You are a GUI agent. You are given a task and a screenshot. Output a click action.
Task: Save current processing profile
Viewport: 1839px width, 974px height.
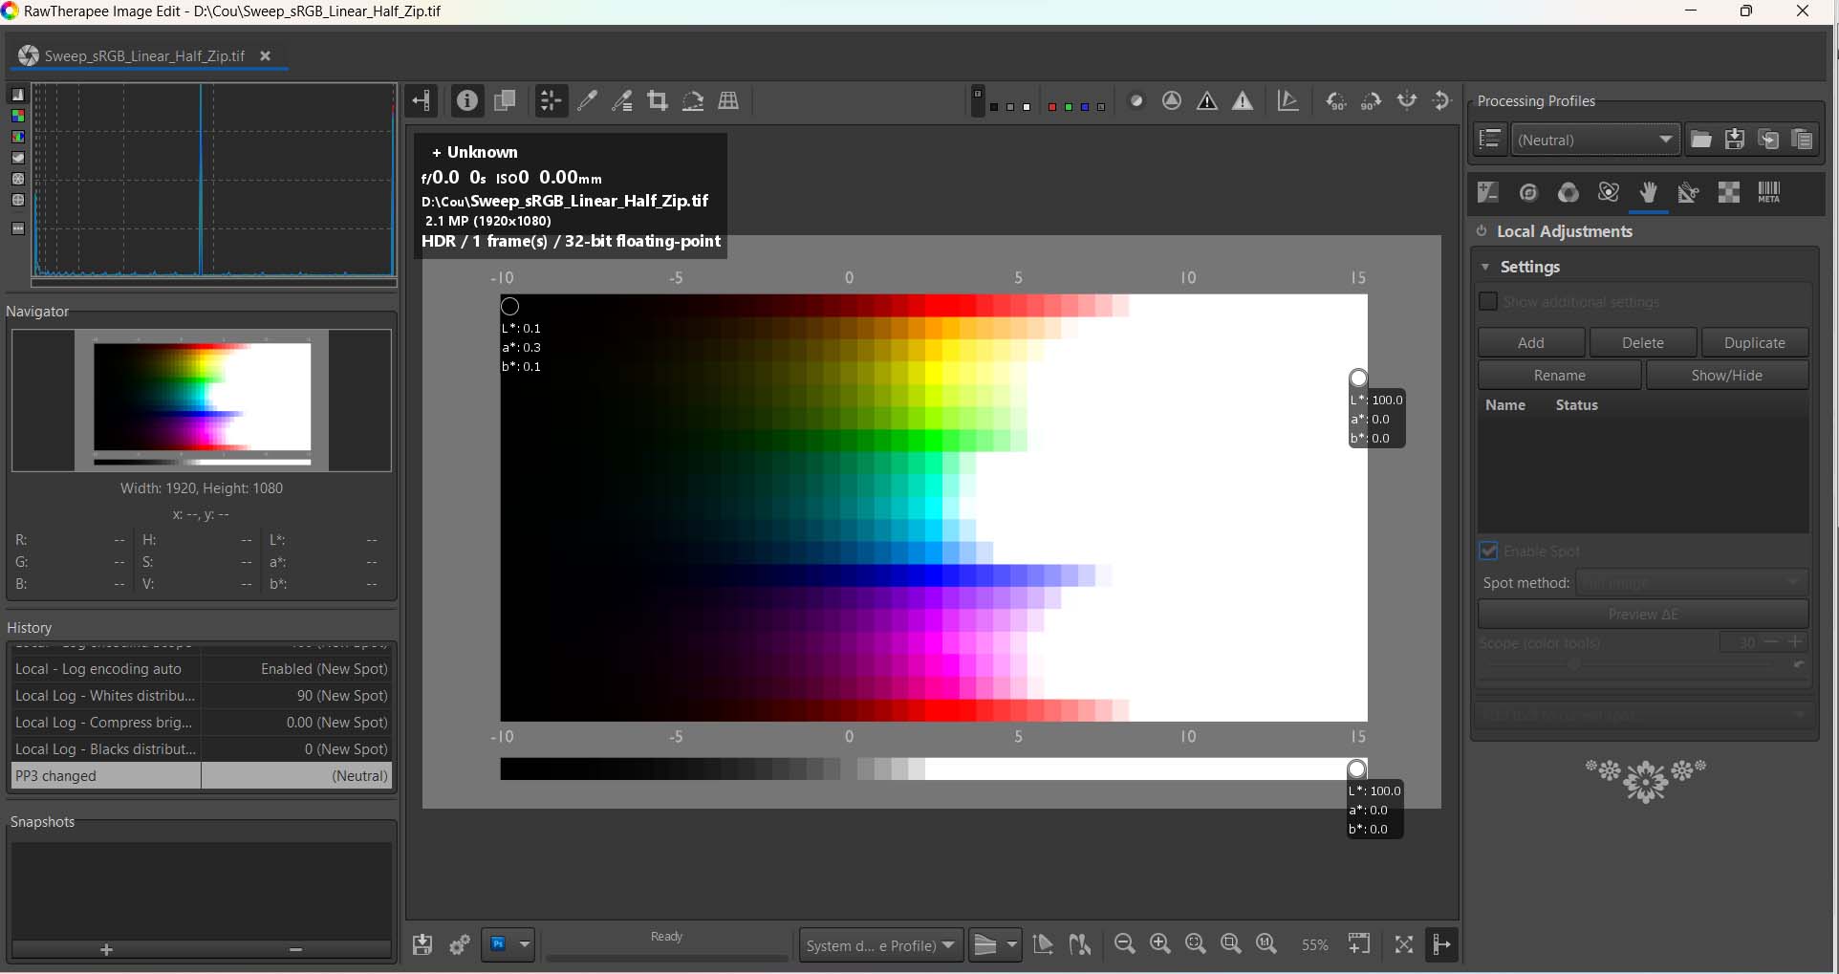1735,140
